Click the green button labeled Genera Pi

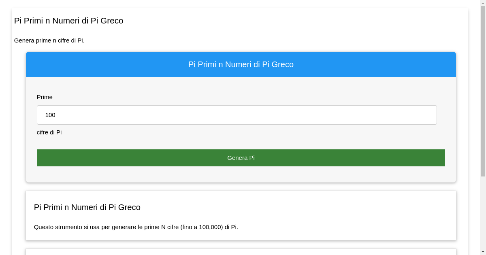pos(241,158)
